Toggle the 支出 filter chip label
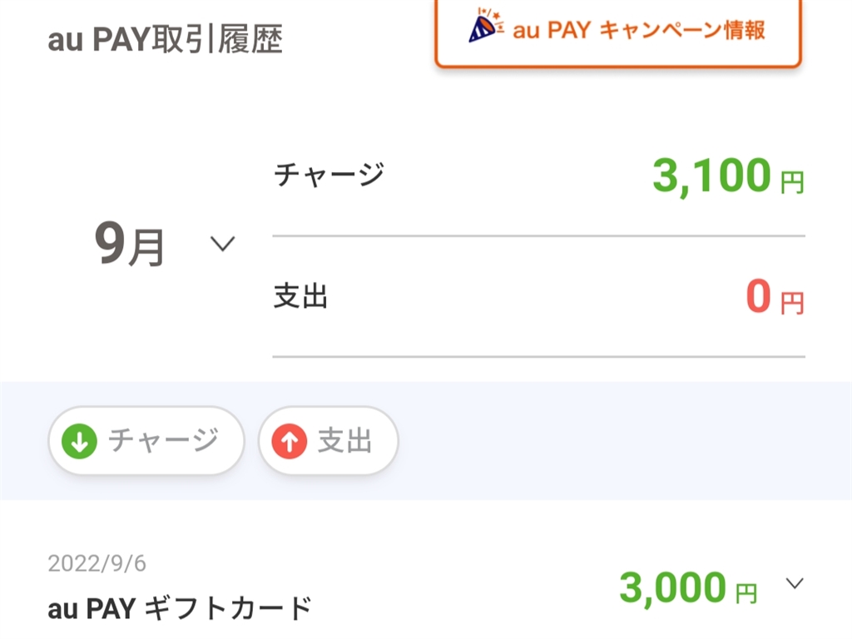The height and width of the screenshot is (639, 852). point(344,442)
